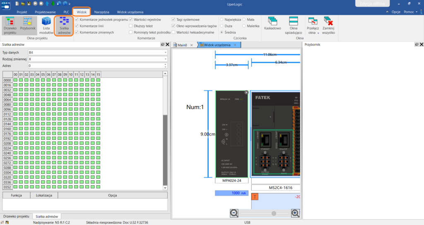This screenshot has height=225, width=424.
Task: Collapse the ribbon with the caret icon
Action: tap(387, 12)
